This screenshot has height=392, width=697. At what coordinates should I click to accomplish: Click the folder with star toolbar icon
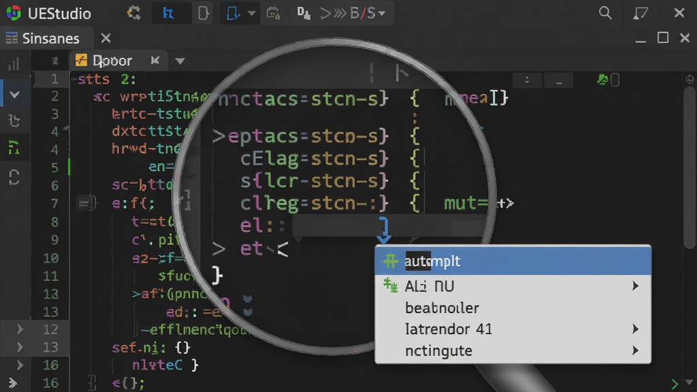coord(273,14)
